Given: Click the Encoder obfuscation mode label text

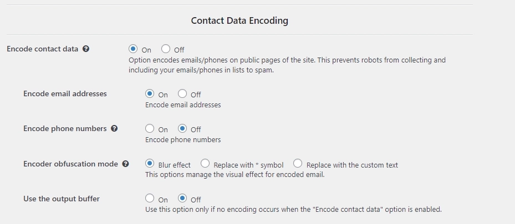Looking at the screenshot, I should tap(70, 164).
